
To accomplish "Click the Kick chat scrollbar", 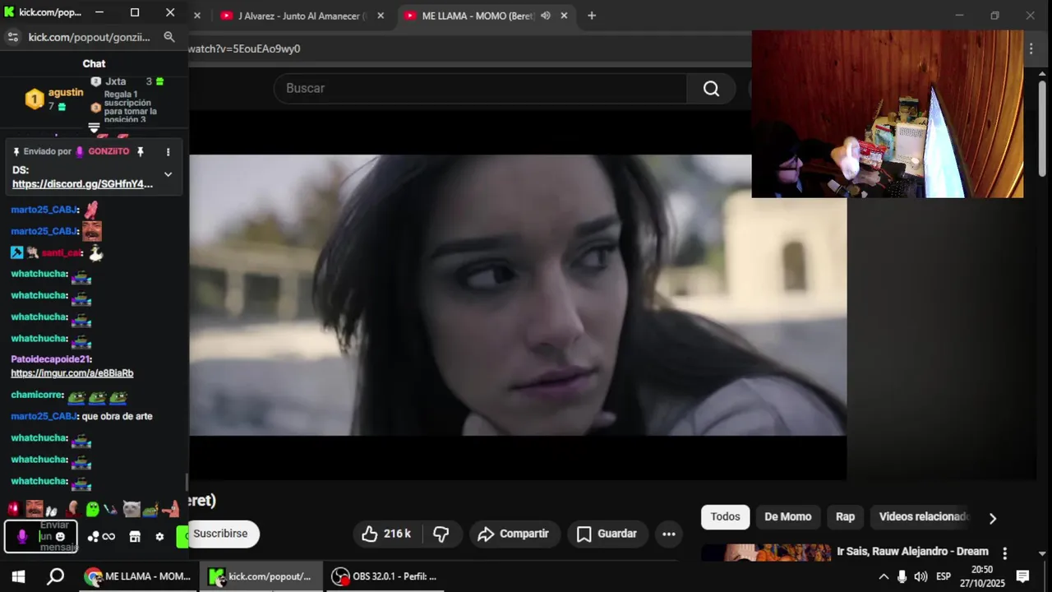I will coord(187,481).
